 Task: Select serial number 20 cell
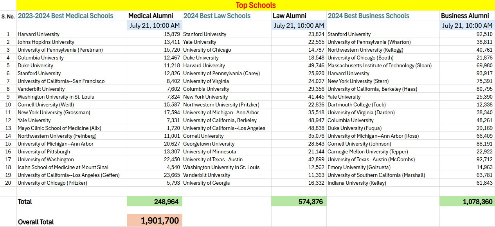tap(8, 183)
